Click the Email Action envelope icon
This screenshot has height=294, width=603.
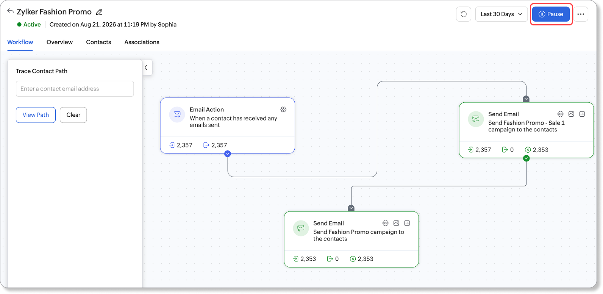(177, 114)
